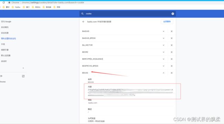The height and width of the screenshot is (124, 224).
Task: Click the BDORZ cookie name
Action: tap(85, 52)
